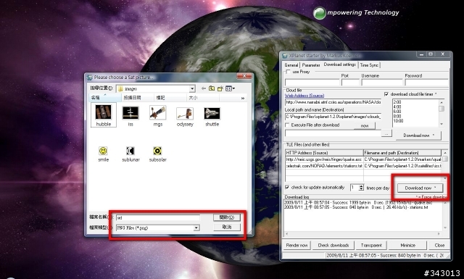The image size is (464, 279).
Task: Open the view menu icon in file dialog
Action: click(x=231, y=88)
